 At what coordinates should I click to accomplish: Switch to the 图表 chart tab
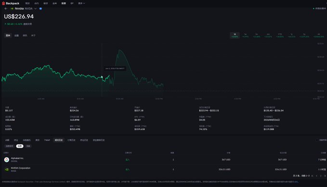8,36
